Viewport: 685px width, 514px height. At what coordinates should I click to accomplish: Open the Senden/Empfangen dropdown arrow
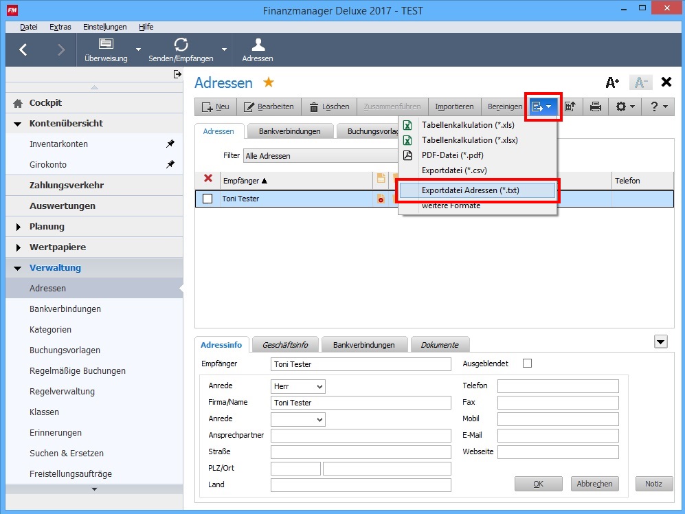click(224, 50)
